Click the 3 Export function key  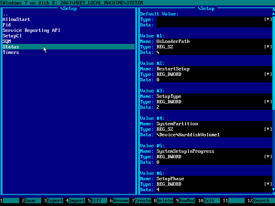tap(53, 201)
